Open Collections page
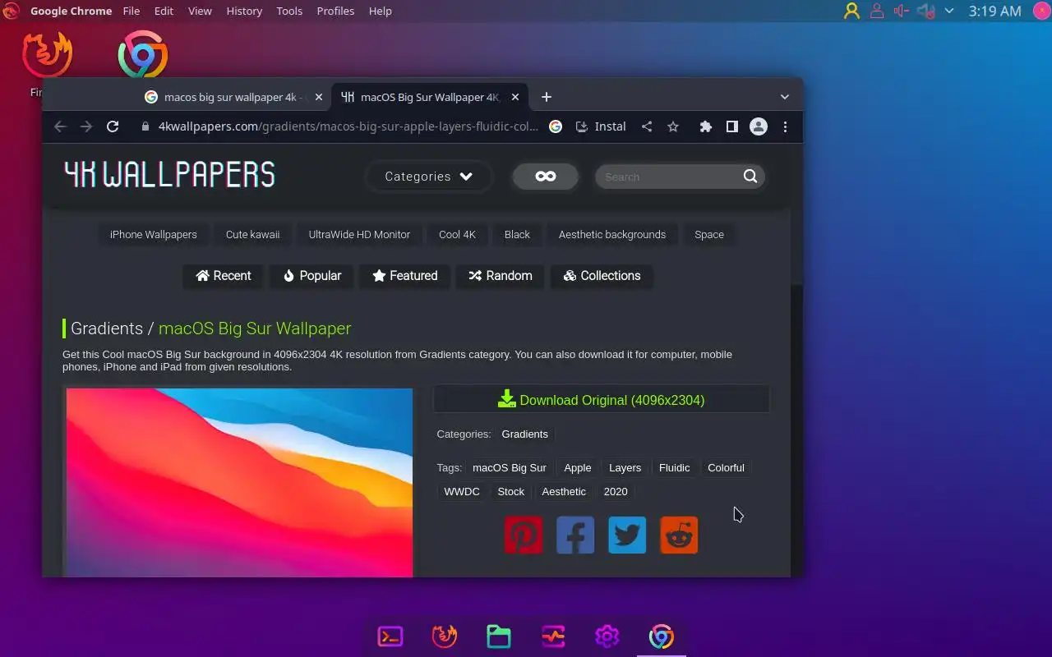Screen dimensions: 1052x657 pos(602,276)
